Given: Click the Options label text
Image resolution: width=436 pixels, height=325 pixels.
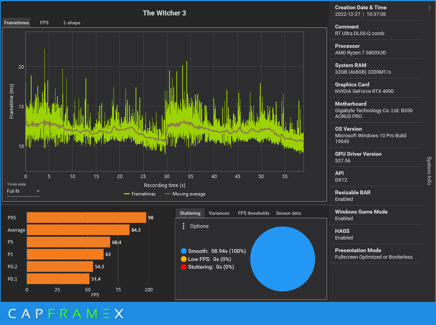Looking at the screenshot, I should (199, 226).
